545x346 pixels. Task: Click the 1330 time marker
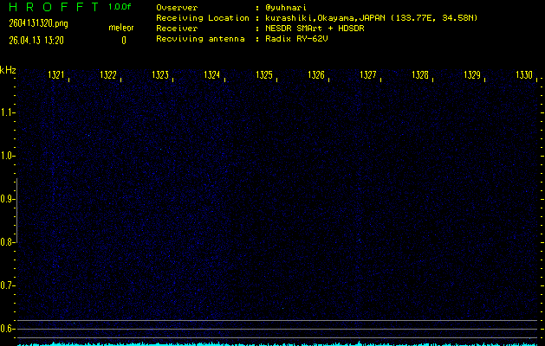pos(523,75)
